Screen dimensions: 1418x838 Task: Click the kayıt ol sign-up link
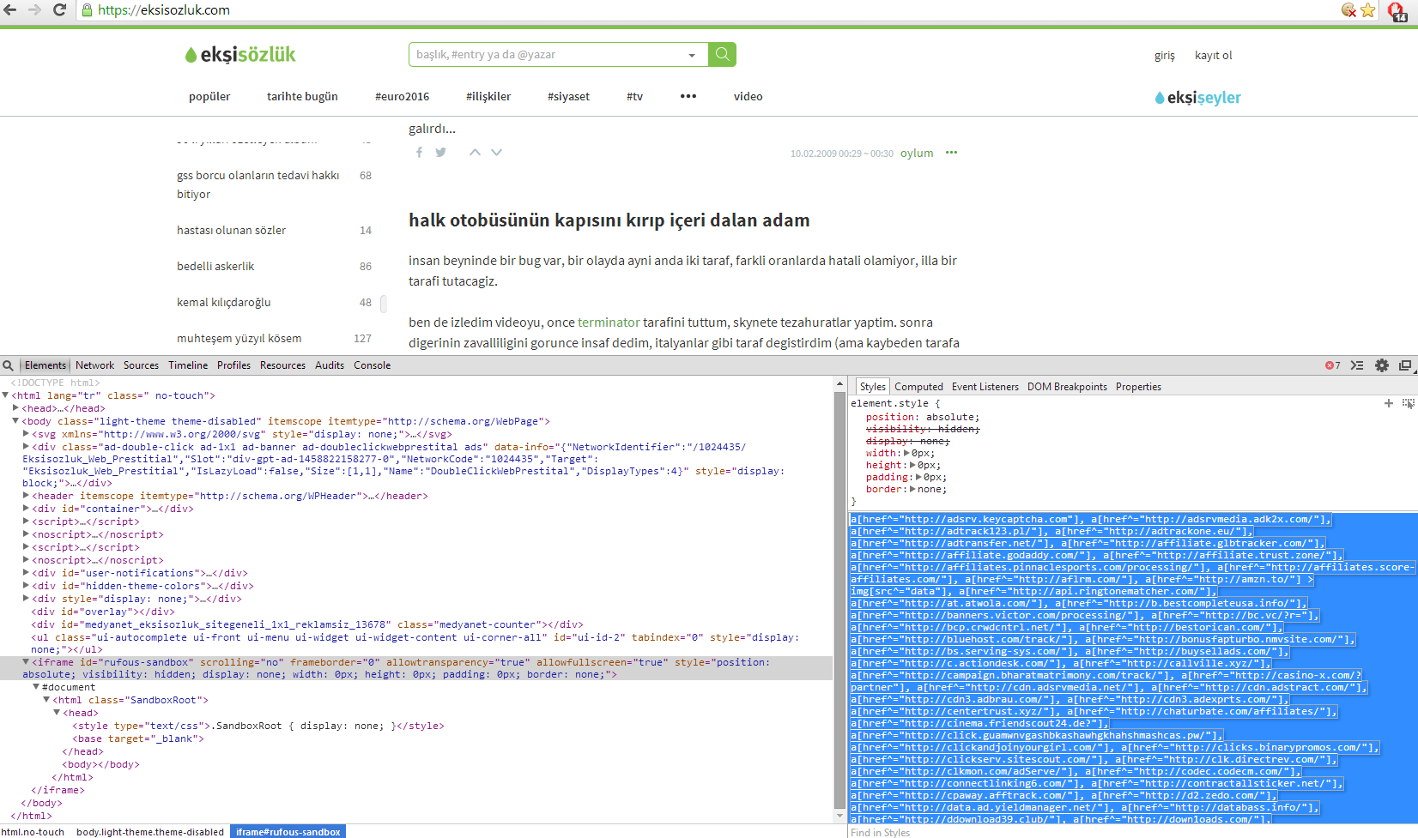(x=1213, y=55)
